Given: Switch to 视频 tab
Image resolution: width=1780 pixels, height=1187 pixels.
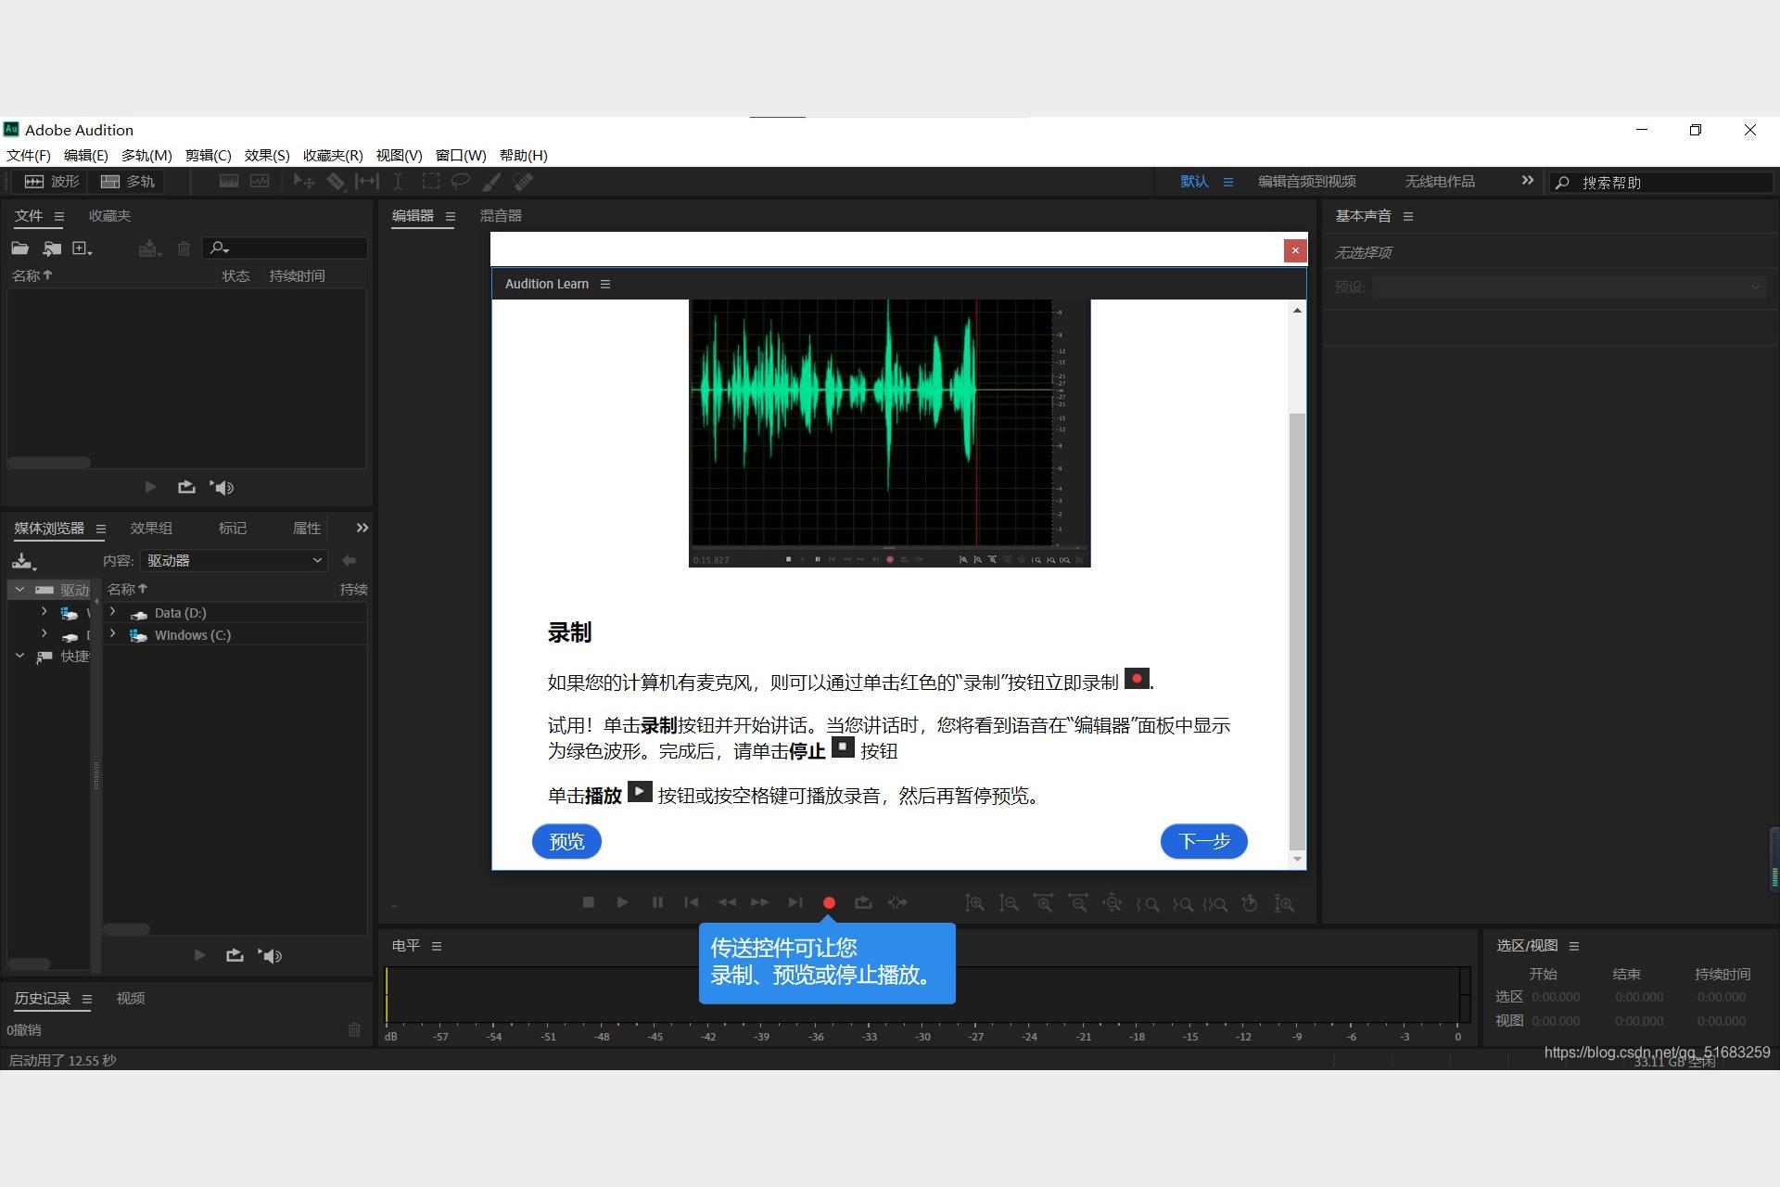Looking at the screenshot, I should point(131,998).
